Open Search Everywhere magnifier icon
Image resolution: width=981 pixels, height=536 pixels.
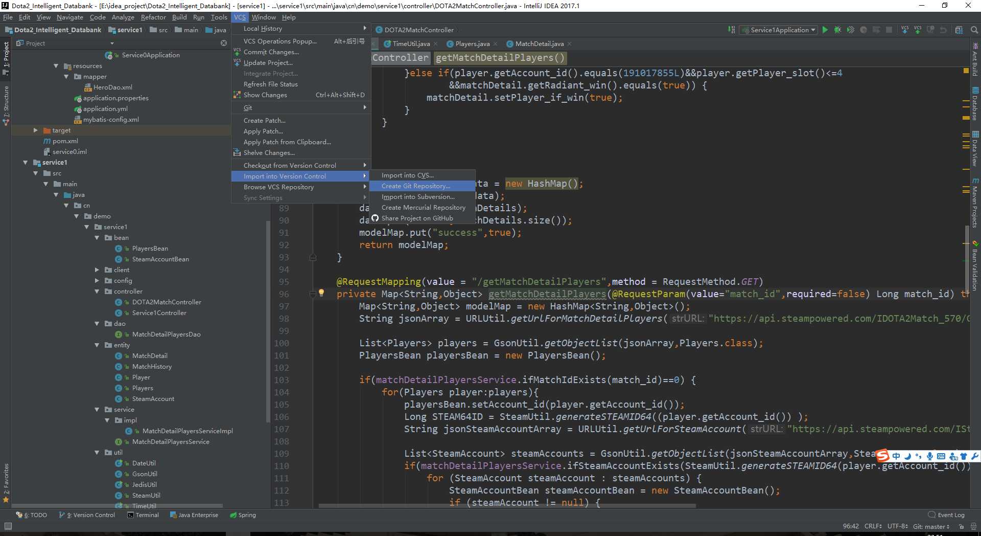(974, 30)
